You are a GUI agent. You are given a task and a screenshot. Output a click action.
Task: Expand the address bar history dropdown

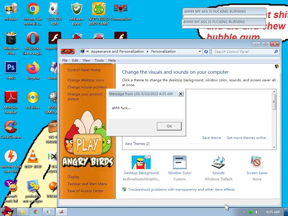(x=200, y=52)
